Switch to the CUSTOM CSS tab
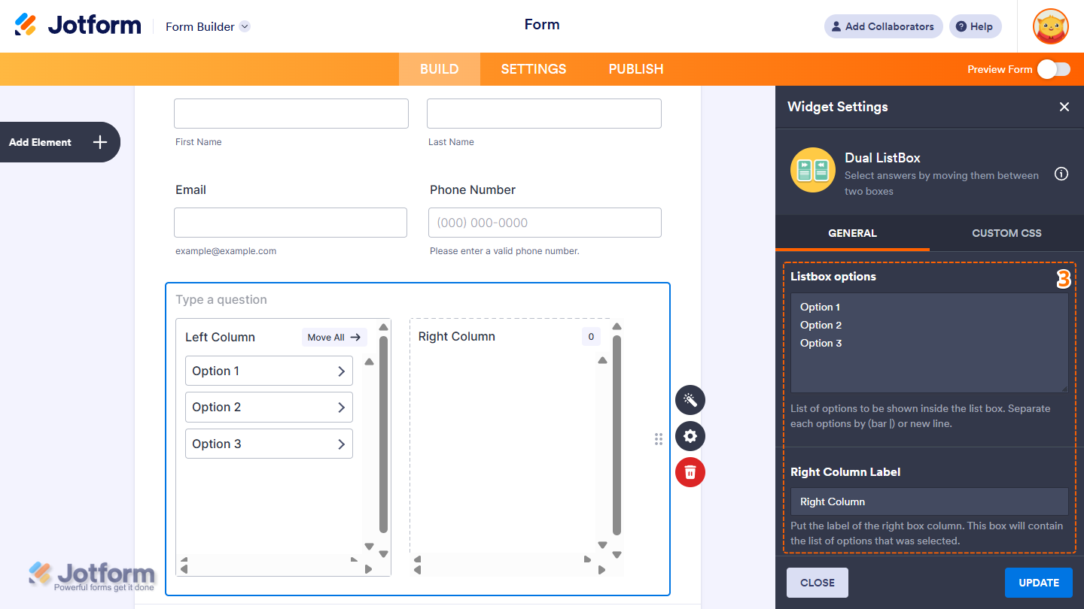The width and height of the screenshot is (1084, 609). pyautogui.click(x=1006, y=233)
